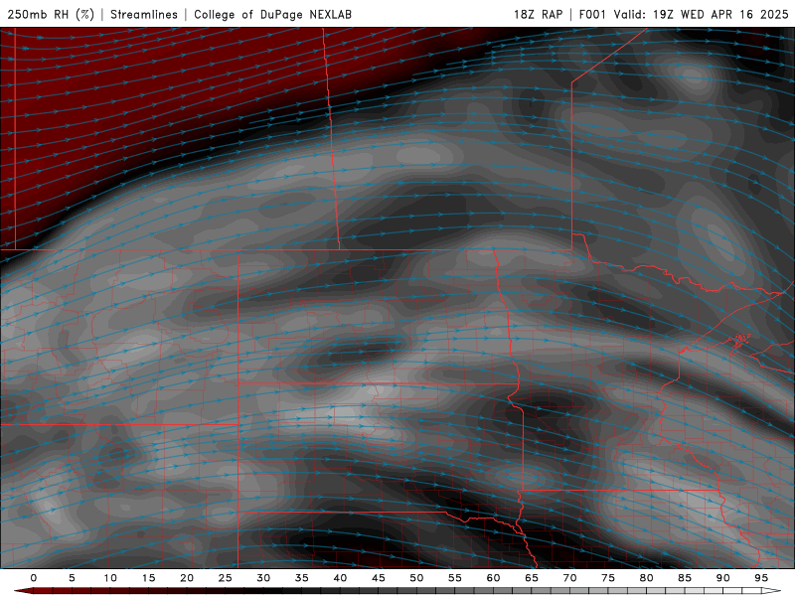
Task: Click the "80" value on the color scale
Action: click(x=646, y=578)
